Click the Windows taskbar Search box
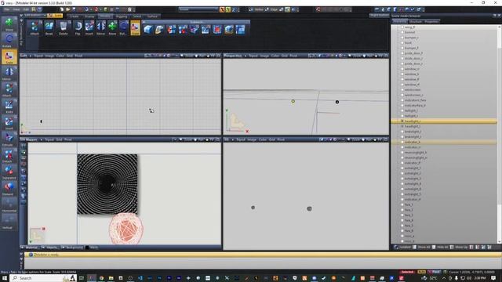The width and height of the screenshot is (502, 282). [x=43, y=278]
